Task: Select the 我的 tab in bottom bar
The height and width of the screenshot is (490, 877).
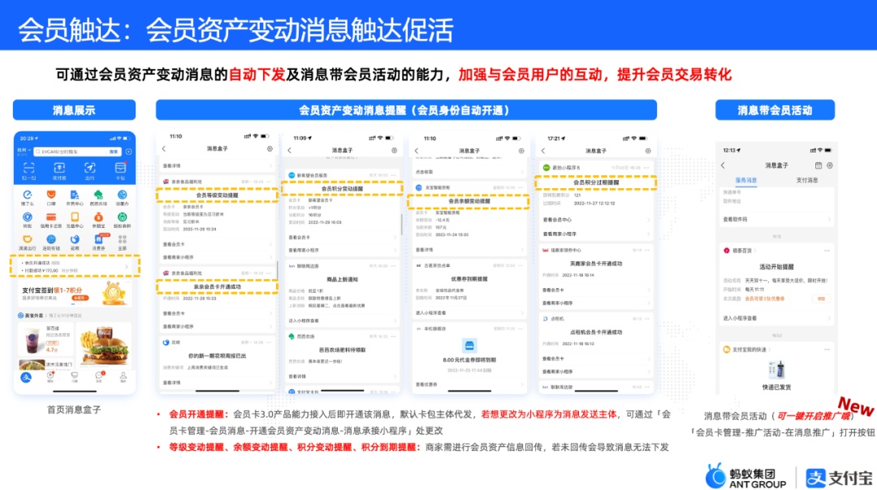Action: [123, 378]
